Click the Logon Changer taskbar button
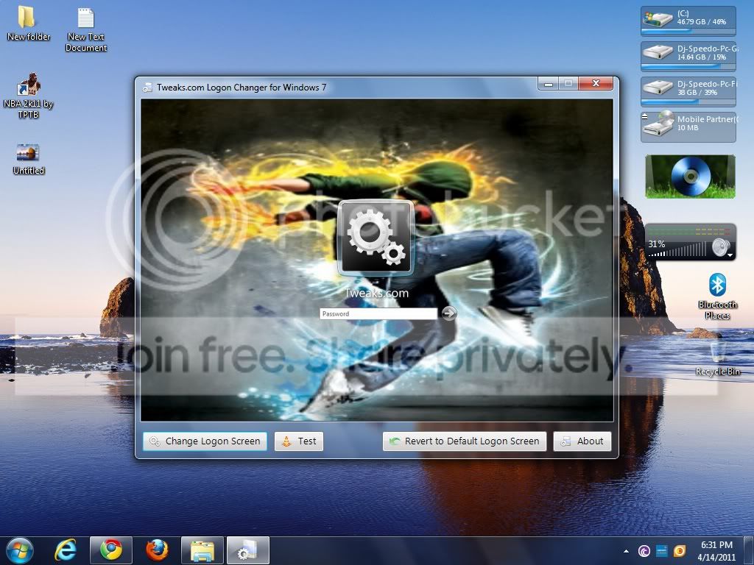Screen dimensions: 754x565 [248, 550]
